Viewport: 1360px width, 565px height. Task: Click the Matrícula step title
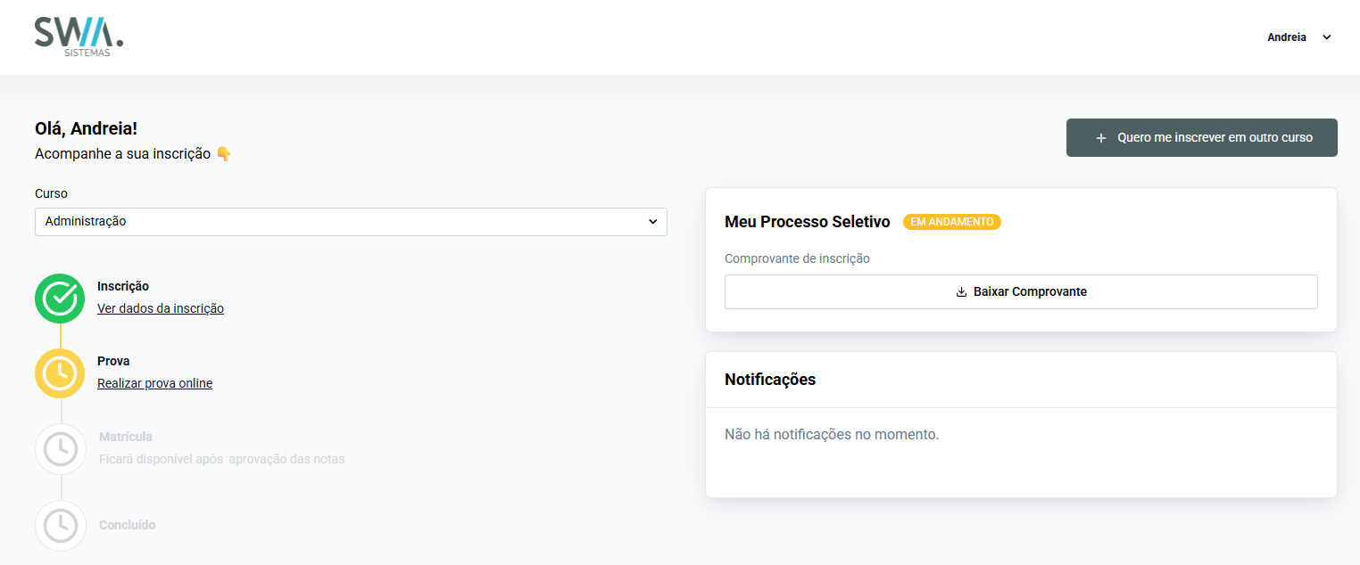[x=126, y=437]
